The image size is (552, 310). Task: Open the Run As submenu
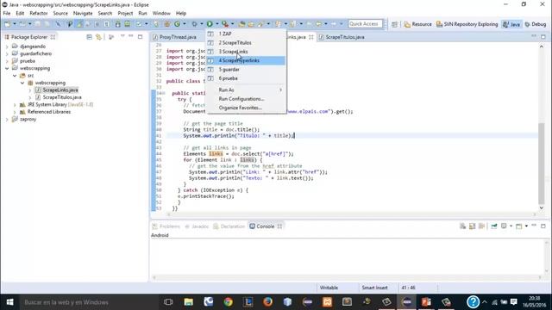tap(246, 90)
